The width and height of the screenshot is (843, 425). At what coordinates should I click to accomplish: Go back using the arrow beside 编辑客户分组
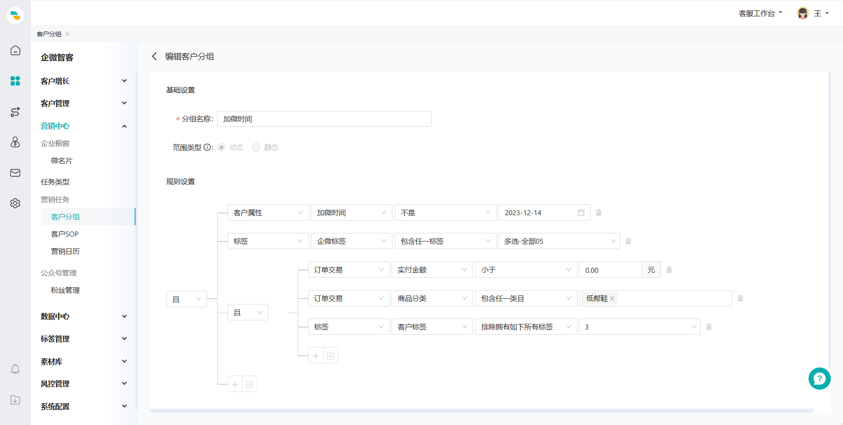click(155, 56)
